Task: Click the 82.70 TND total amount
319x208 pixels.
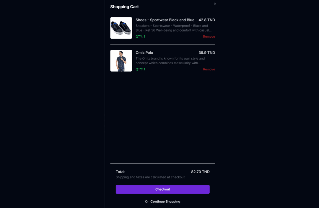Action: point(200,172)
